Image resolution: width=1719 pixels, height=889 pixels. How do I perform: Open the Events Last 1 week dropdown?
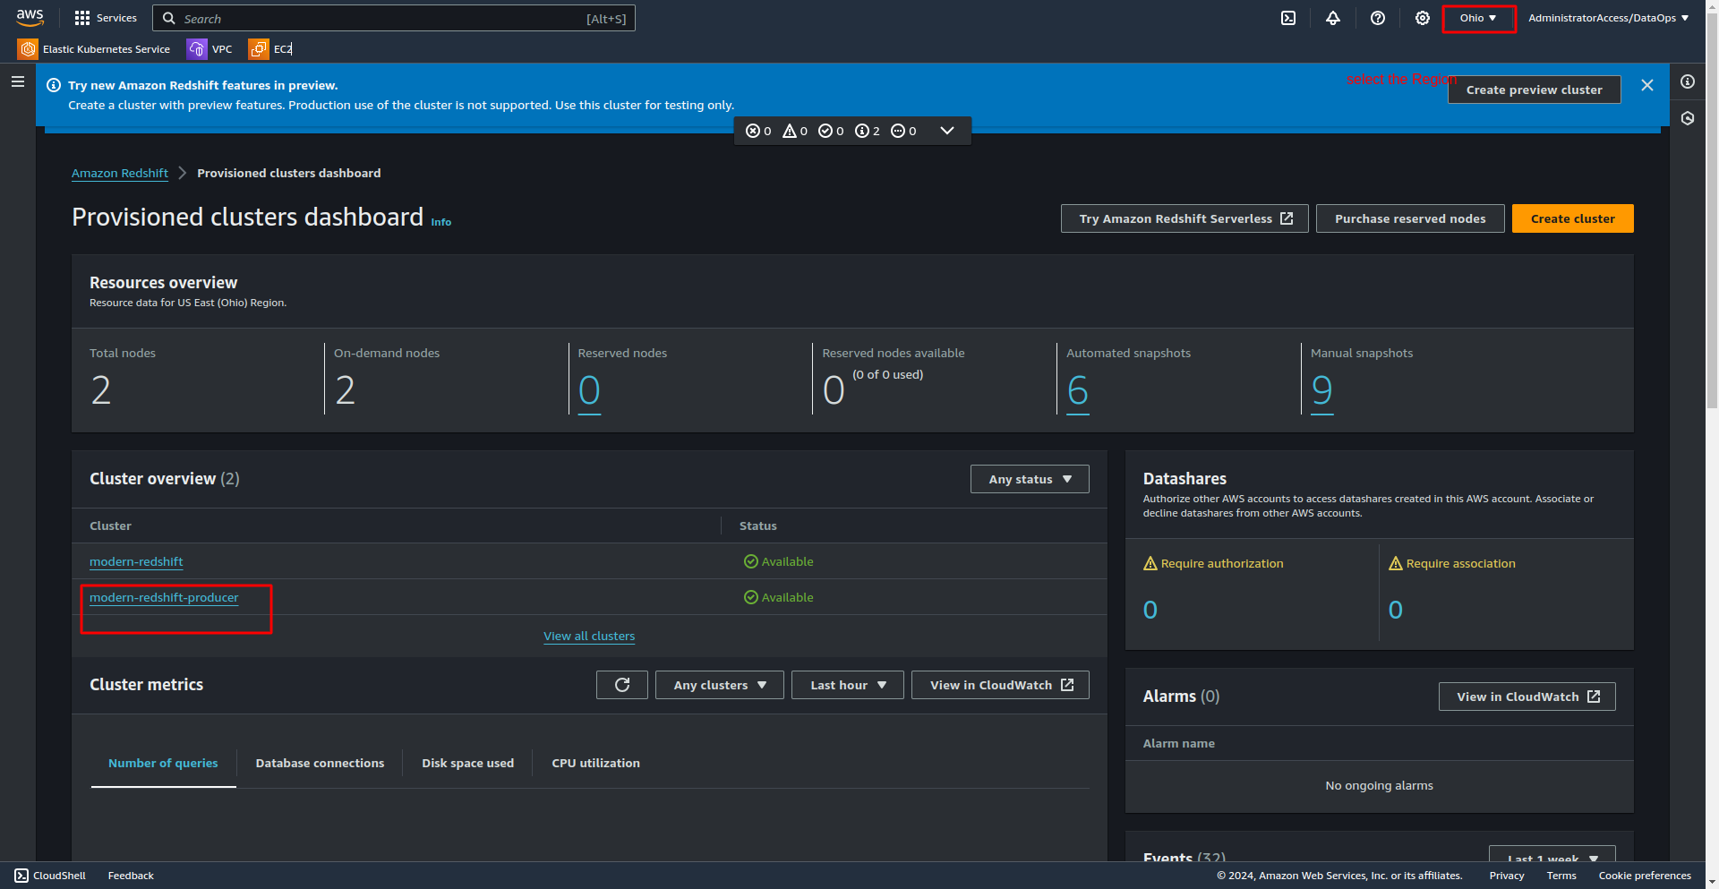(1552, 853)
